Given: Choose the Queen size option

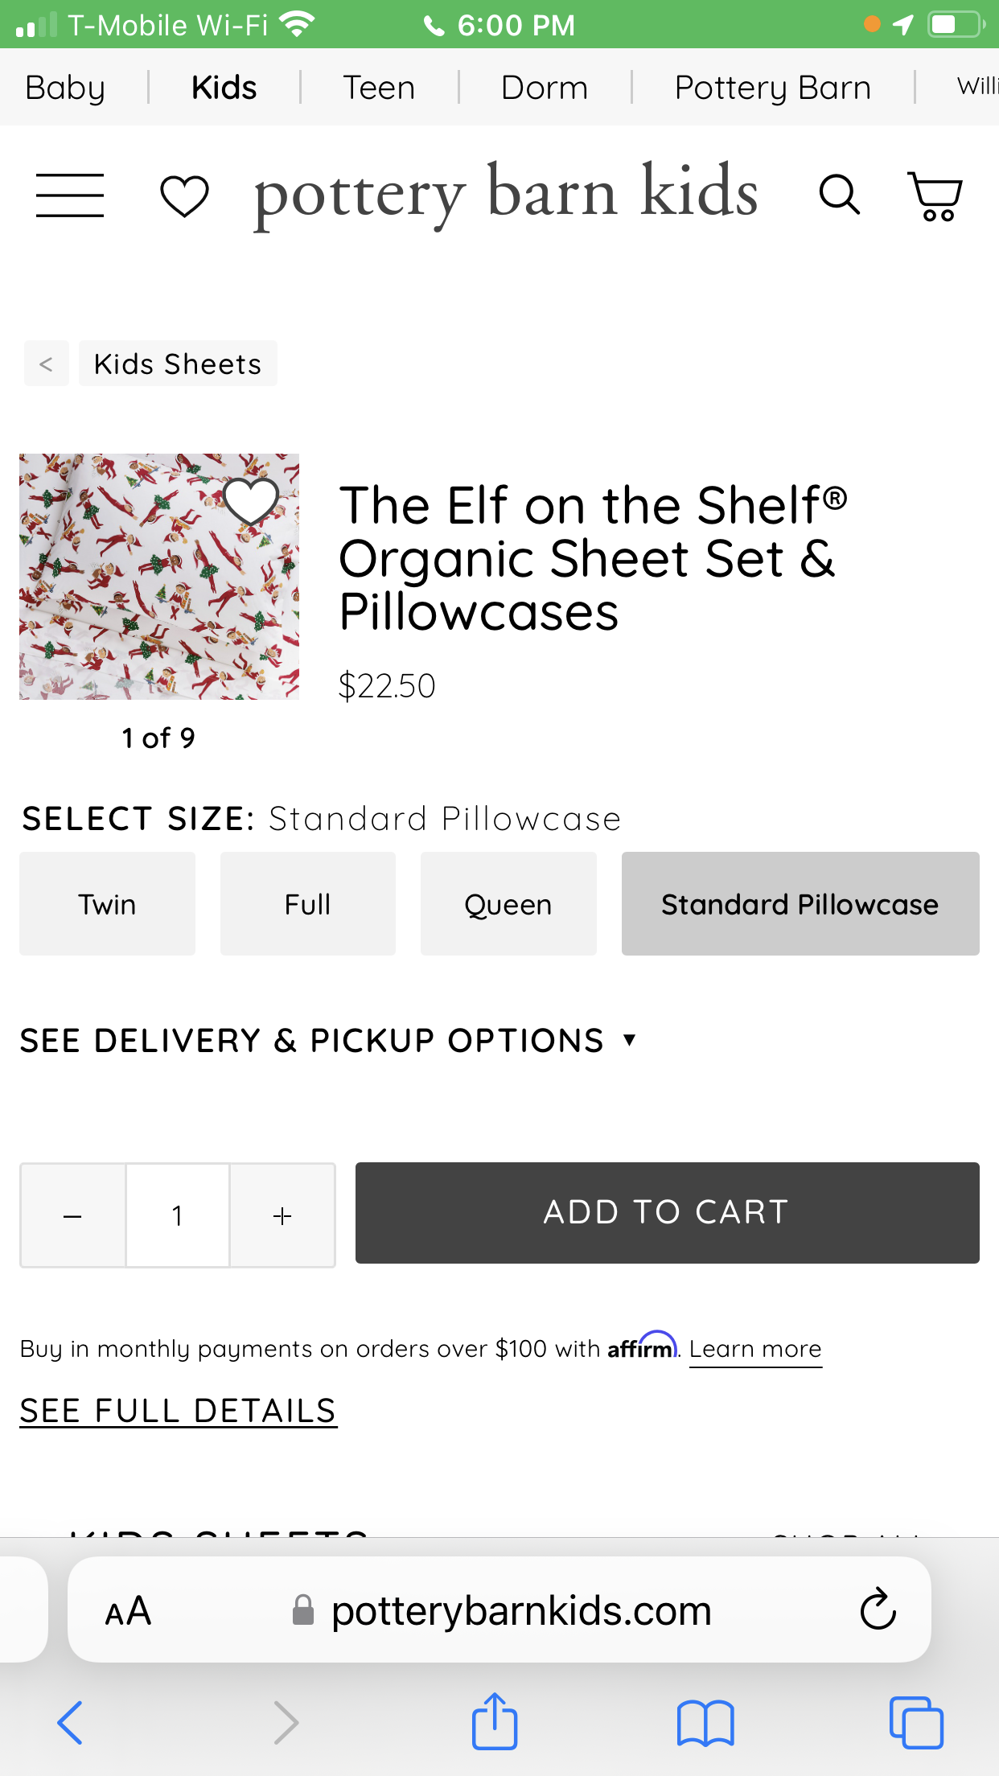Looking at the screenshot, I should [508, 904].
